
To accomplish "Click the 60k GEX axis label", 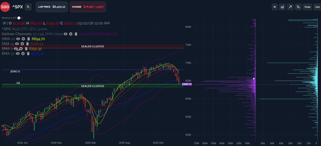I will coord(263,143).
